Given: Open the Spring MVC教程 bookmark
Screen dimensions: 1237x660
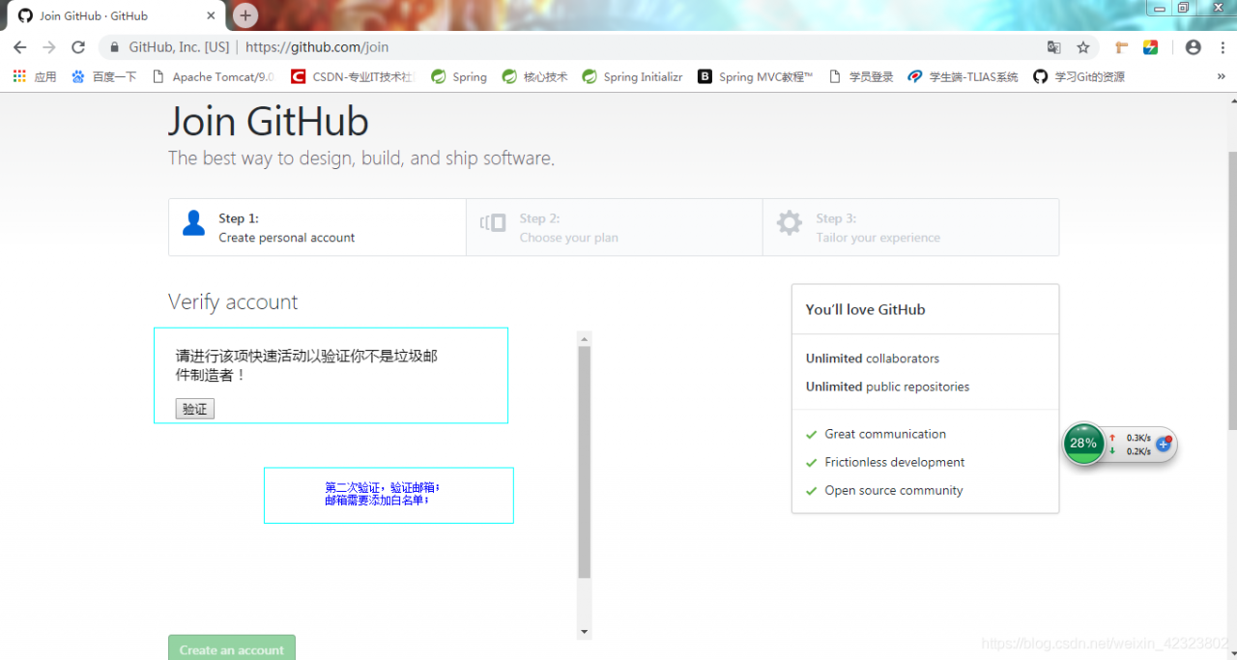Looking at the screenshot, I should click(x=756, y=76).
